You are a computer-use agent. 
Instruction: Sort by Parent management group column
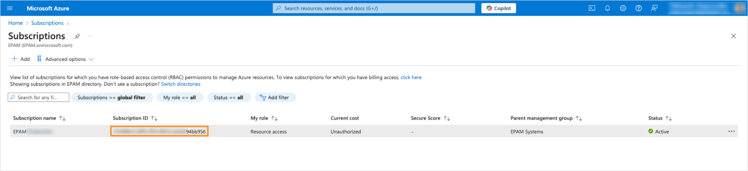click(x=546, y=118)
